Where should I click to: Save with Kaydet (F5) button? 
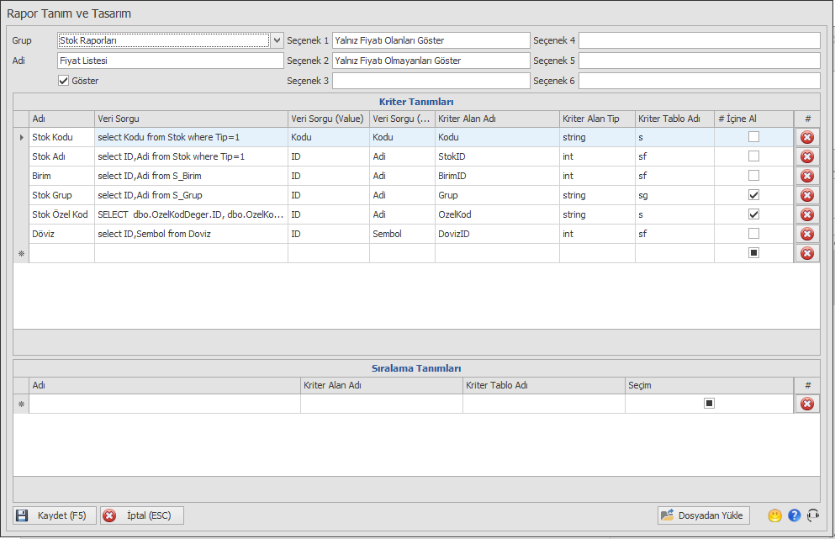tap(55, 515)
